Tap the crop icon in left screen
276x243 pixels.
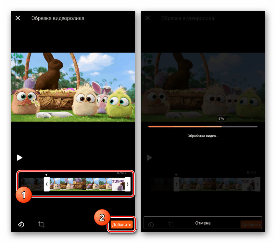41,224
